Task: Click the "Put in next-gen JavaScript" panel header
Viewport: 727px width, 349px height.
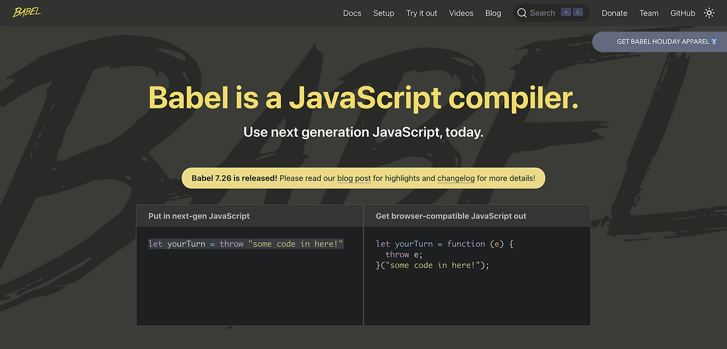Action: tap(199, 216)
